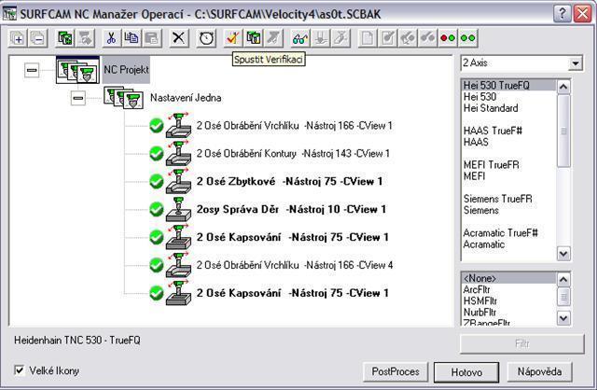Click the Nastavení Jedna setup icon
The image size is (597, 390).
coord(124,98)
